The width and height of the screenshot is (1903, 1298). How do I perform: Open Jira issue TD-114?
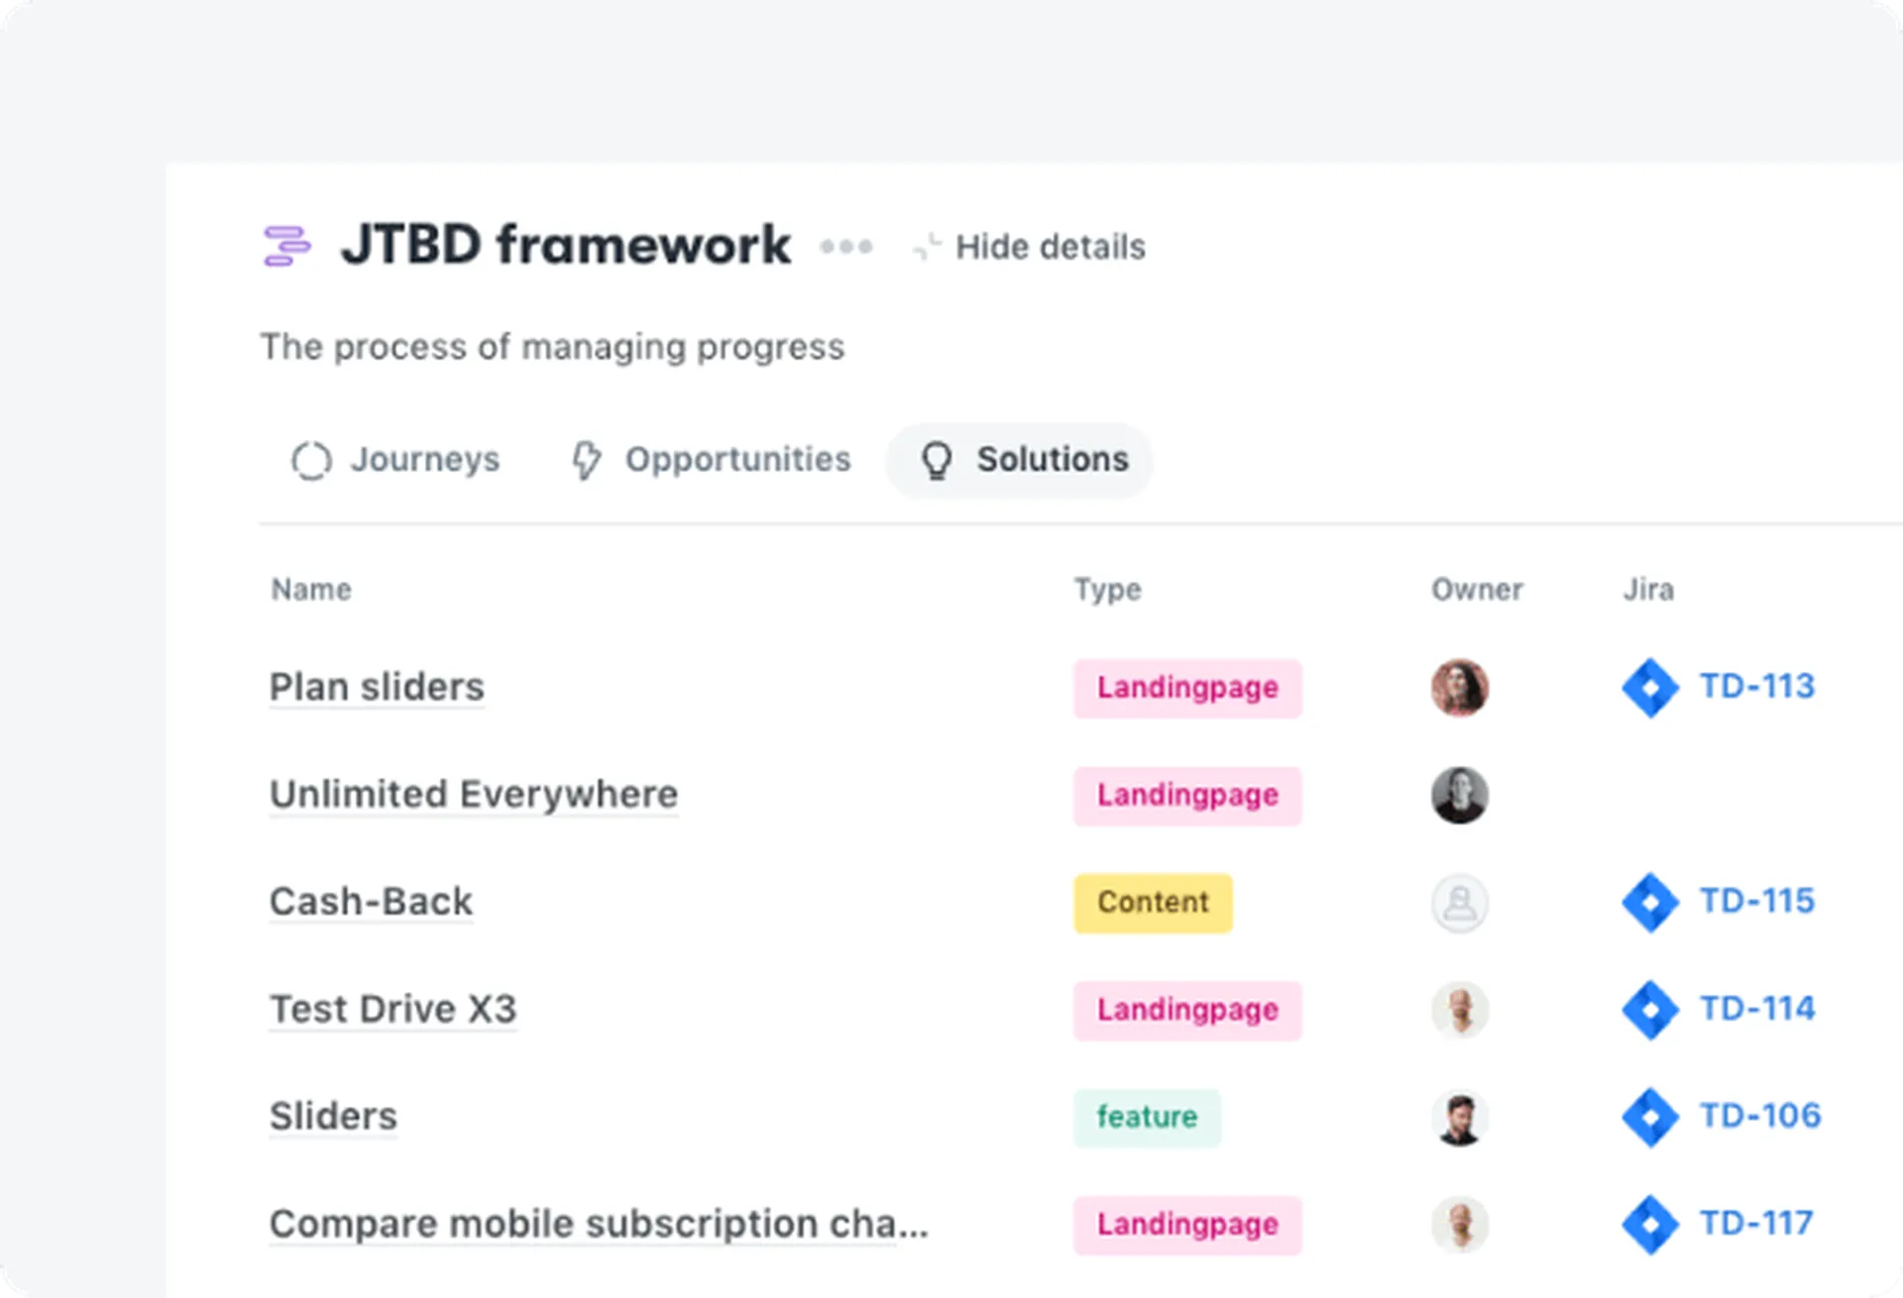(x=1757, y=1009)
